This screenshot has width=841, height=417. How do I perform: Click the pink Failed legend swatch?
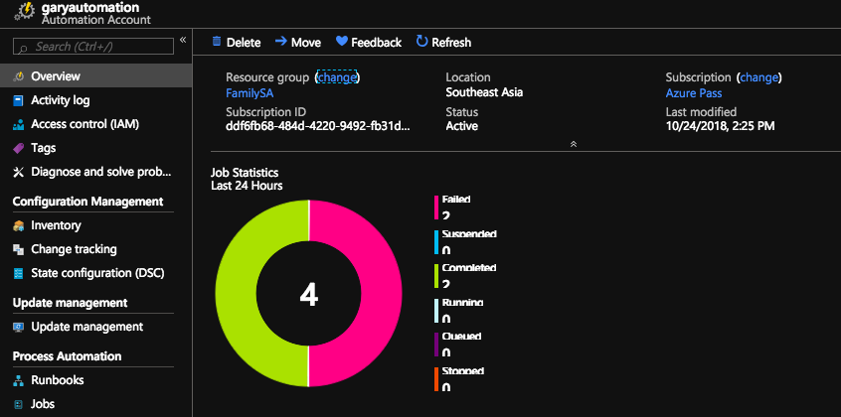tap(436, 208)
